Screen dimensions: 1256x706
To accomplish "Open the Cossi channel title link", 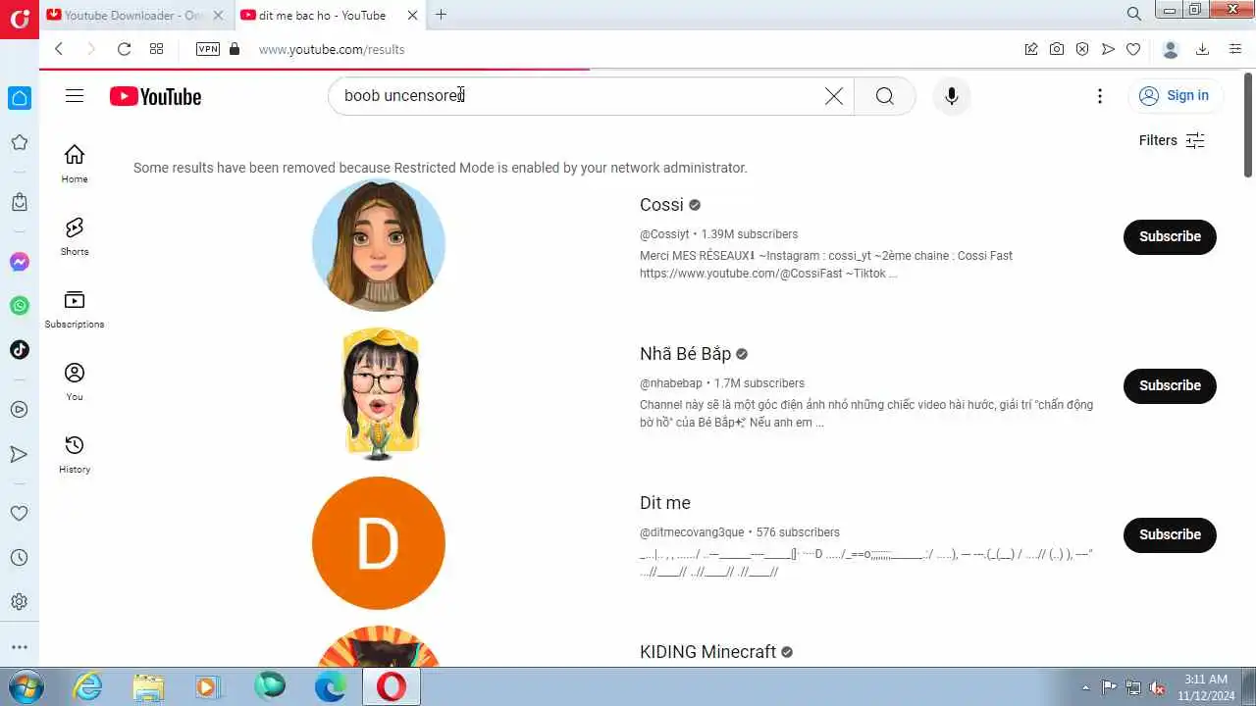I will 661,205.
